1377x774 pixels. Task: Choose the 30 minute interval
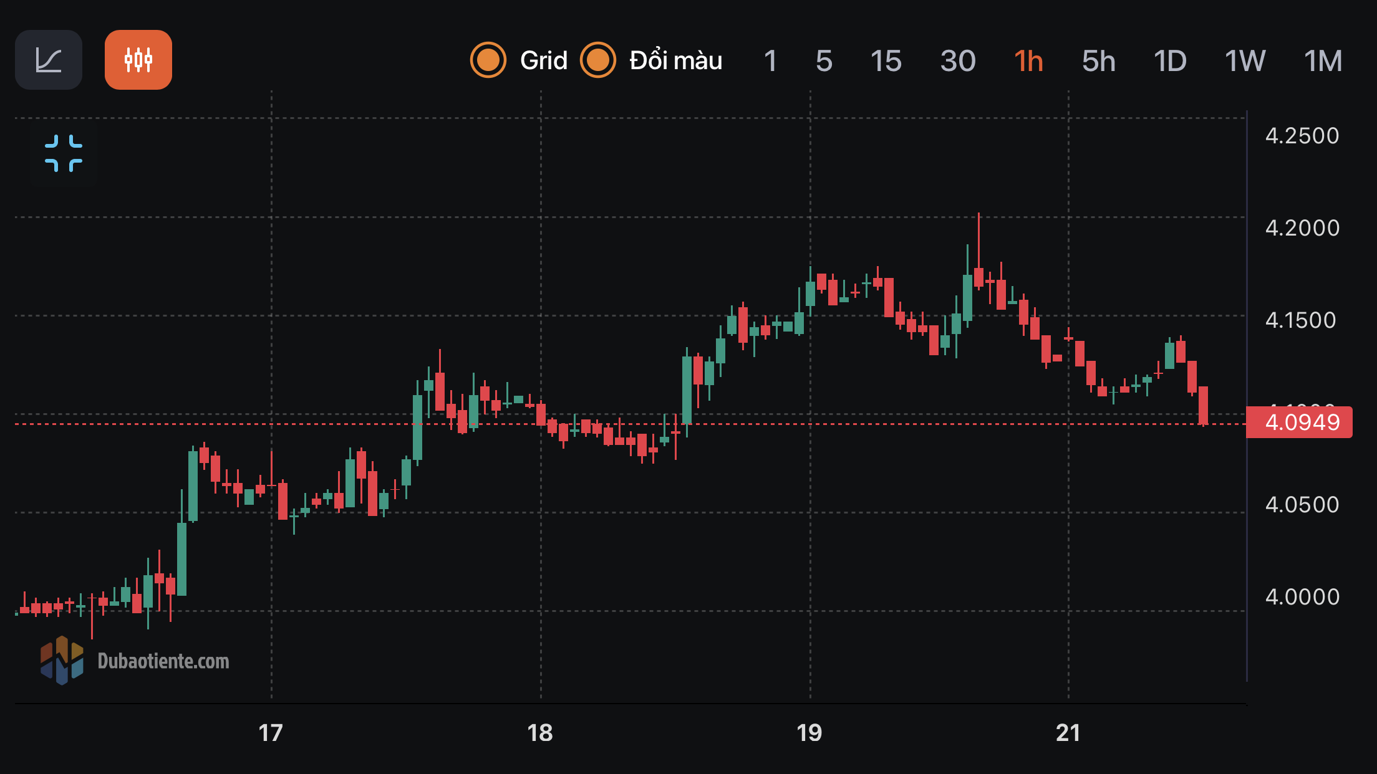[958, 61]
